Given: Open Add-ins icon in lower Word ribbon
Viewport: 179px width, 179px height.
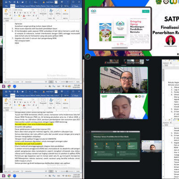Looking at the screenshot, I should coord(65,101).
